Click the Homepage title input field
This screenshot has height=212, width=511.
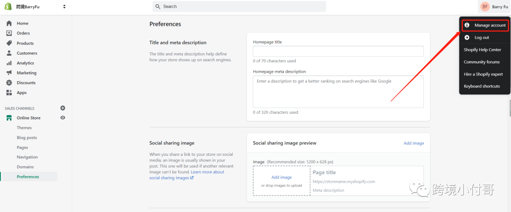click(x=338, y=51)
